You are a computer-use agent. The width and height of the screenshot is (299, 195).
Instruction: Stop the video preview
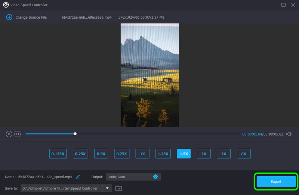[x=17, y=134]
